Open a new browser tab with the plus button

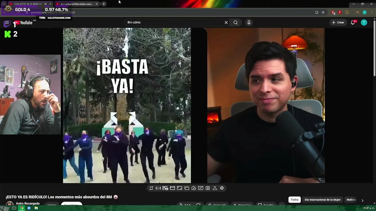pos(104,4)
